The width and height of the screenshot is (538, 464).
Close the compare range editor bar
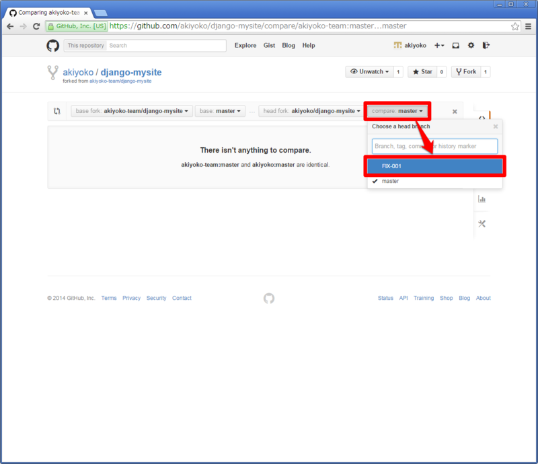[455, 112]
